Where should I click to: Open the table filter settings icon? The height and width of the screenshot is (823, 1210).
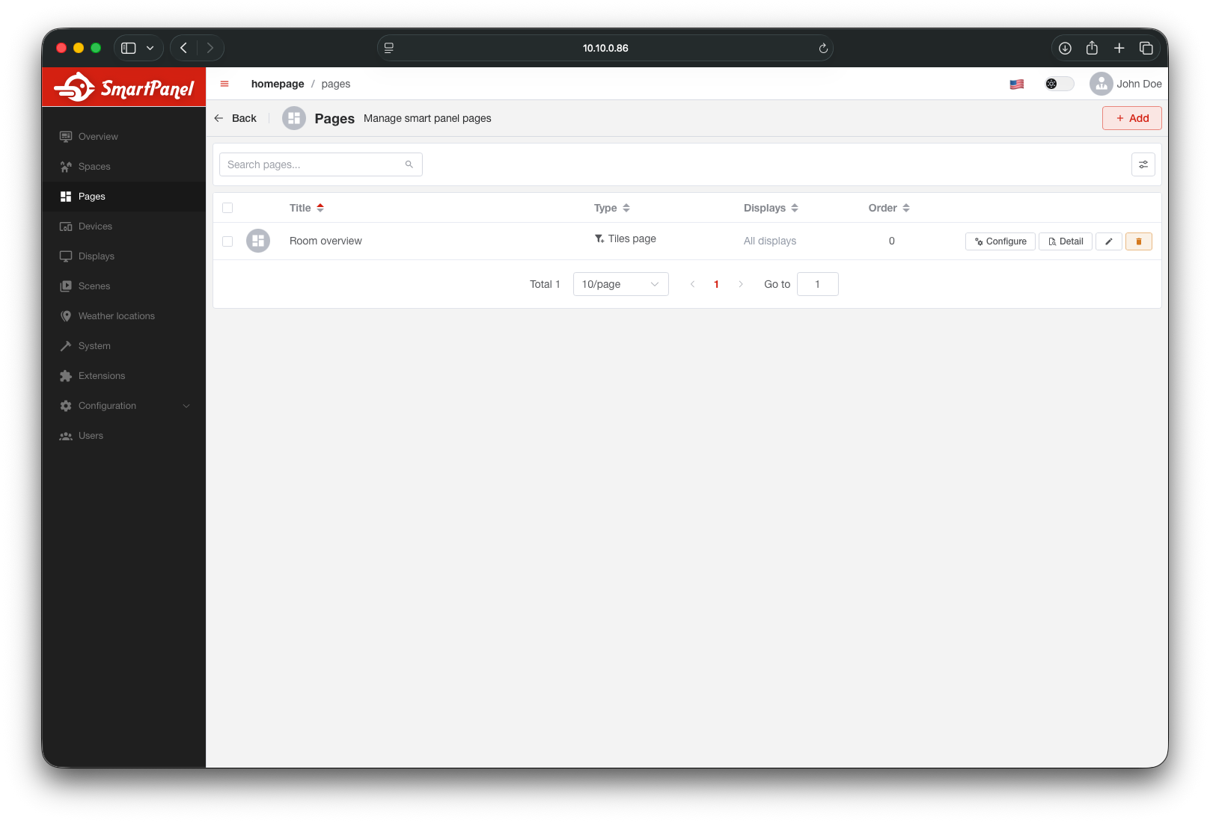[x=1143, y=164]
